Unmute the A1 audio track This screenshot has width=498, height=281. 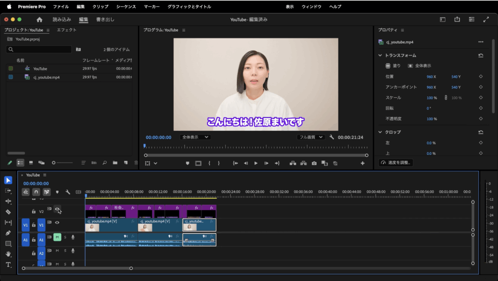point(57,237)
